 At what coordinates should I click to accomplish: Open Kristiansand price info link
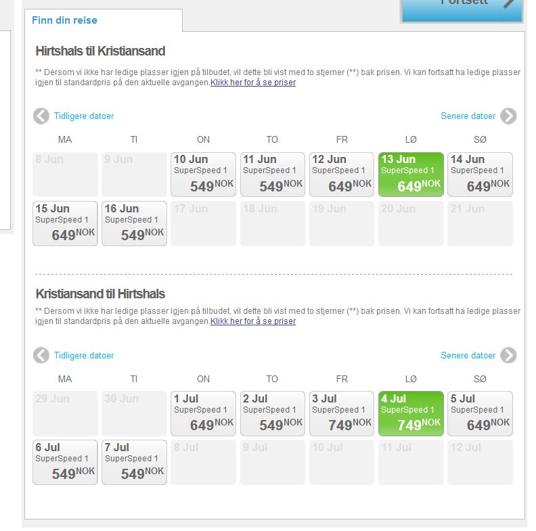[x=253, y=322]
